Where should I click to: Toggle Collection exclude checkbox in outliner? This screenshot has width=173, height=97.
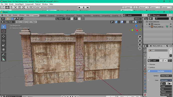pos(149,24)
